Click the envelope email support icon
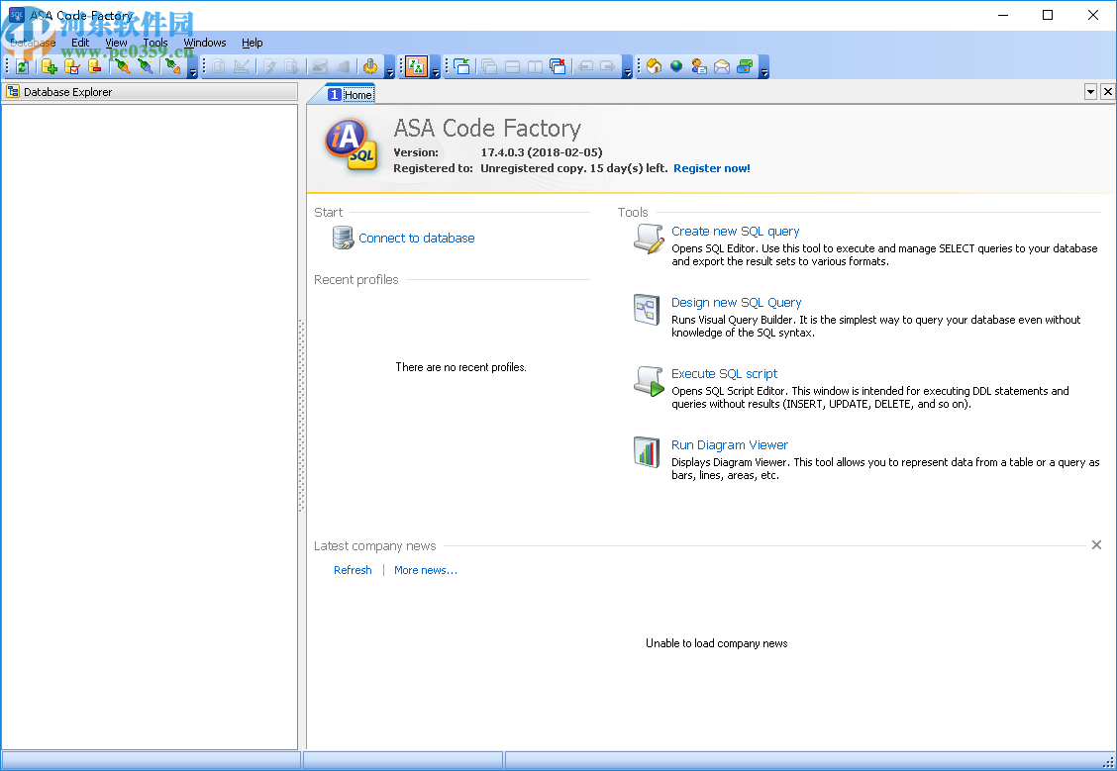1117x771 pixels. click(x=721, y=65)
